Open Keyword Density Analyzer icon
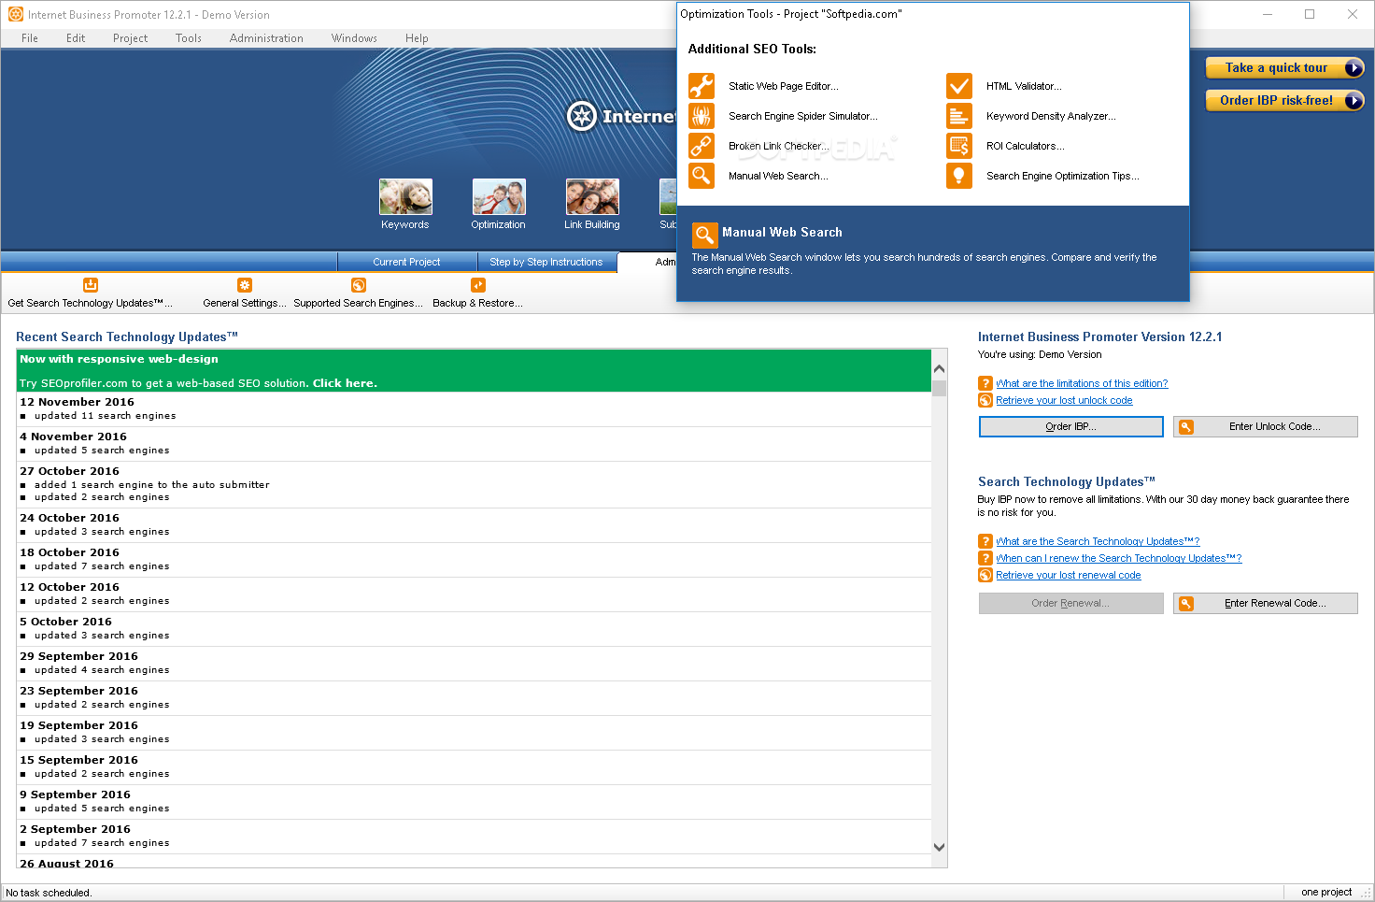Screen dimensions: 1375x902 click(959, 116)
